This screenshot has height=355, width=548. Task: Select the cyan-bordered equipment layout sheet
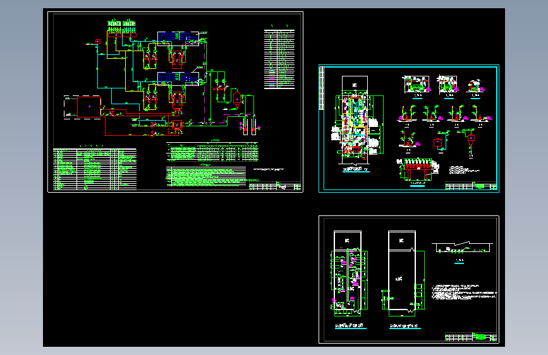(x=409, y=129)
